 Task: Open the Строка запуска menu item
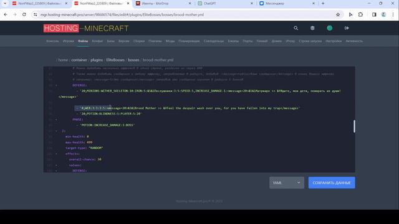coord(310,41)
